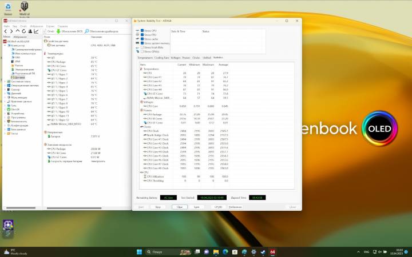Viewport: 412px width, 257px height.
Task: Uncheck the Stress FPU checkbox
Action: pos(142,35)
